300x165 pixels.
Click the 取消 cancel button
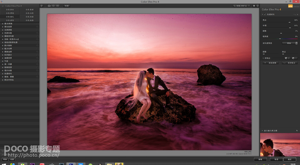276,159
